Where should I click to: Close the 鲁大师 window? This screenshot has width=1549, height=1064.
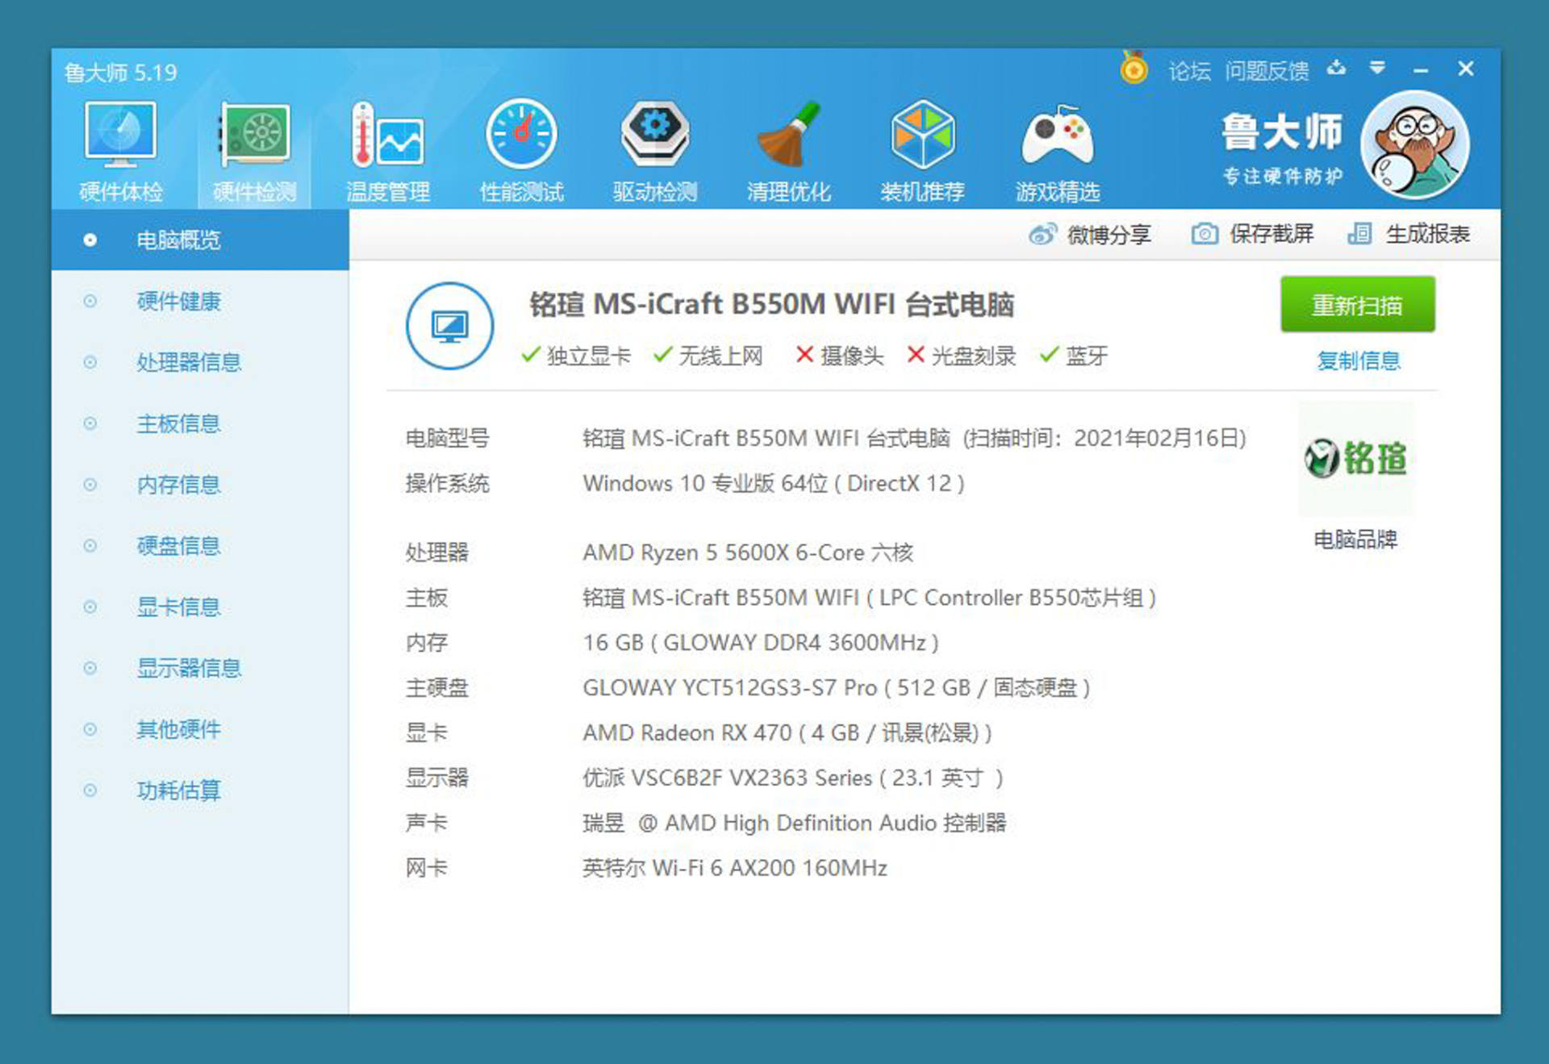[1466, 69]
